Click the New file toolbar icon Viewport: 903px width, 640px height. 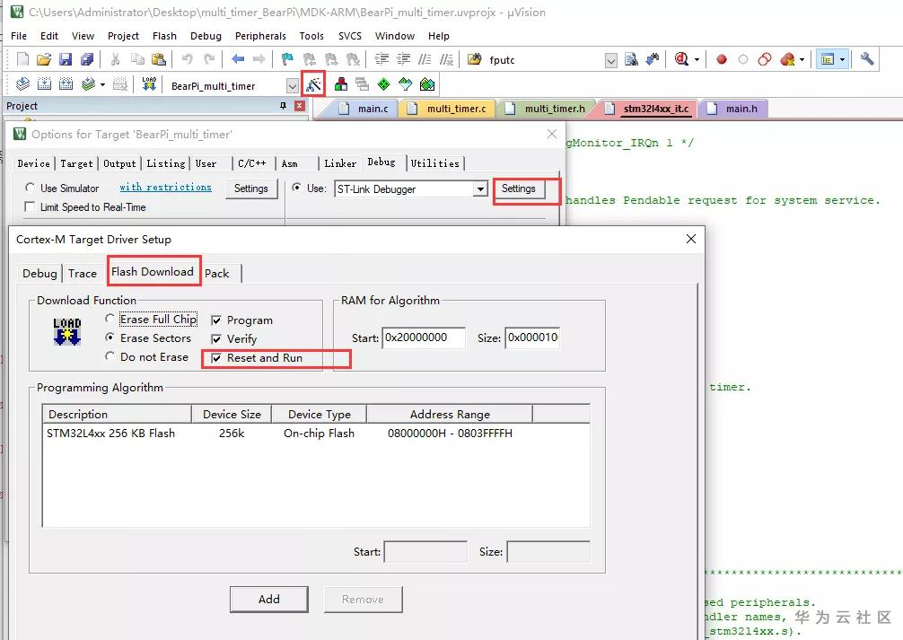tap(22, 59)
